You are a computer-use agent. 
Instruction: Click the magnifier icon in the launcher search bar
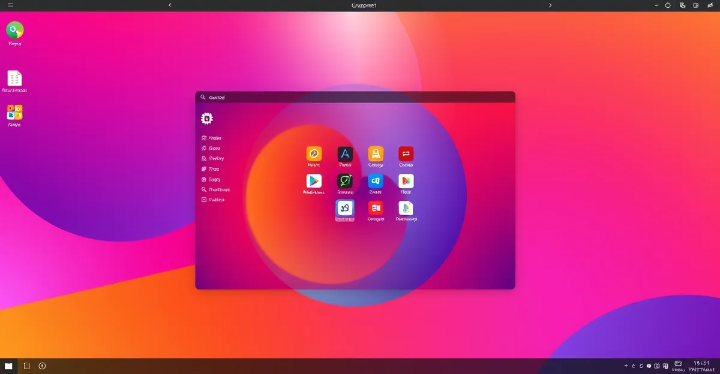[x=203, y=97]
